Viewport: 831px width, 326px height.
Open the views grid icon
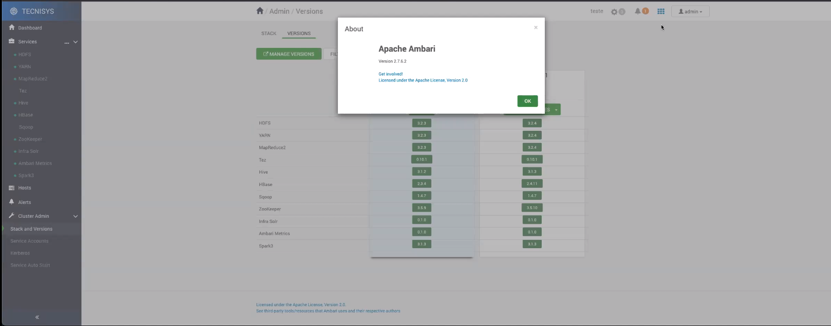point(661,12)
